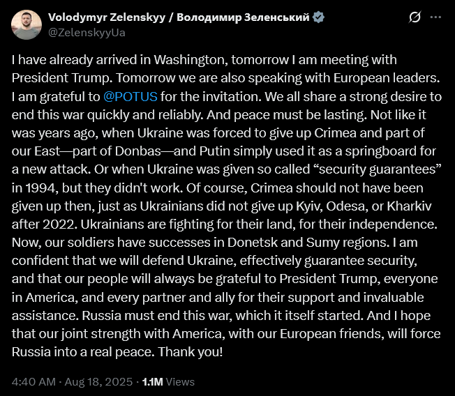
Task: Open the 1.1M view count
Action: tap(152, 382)
